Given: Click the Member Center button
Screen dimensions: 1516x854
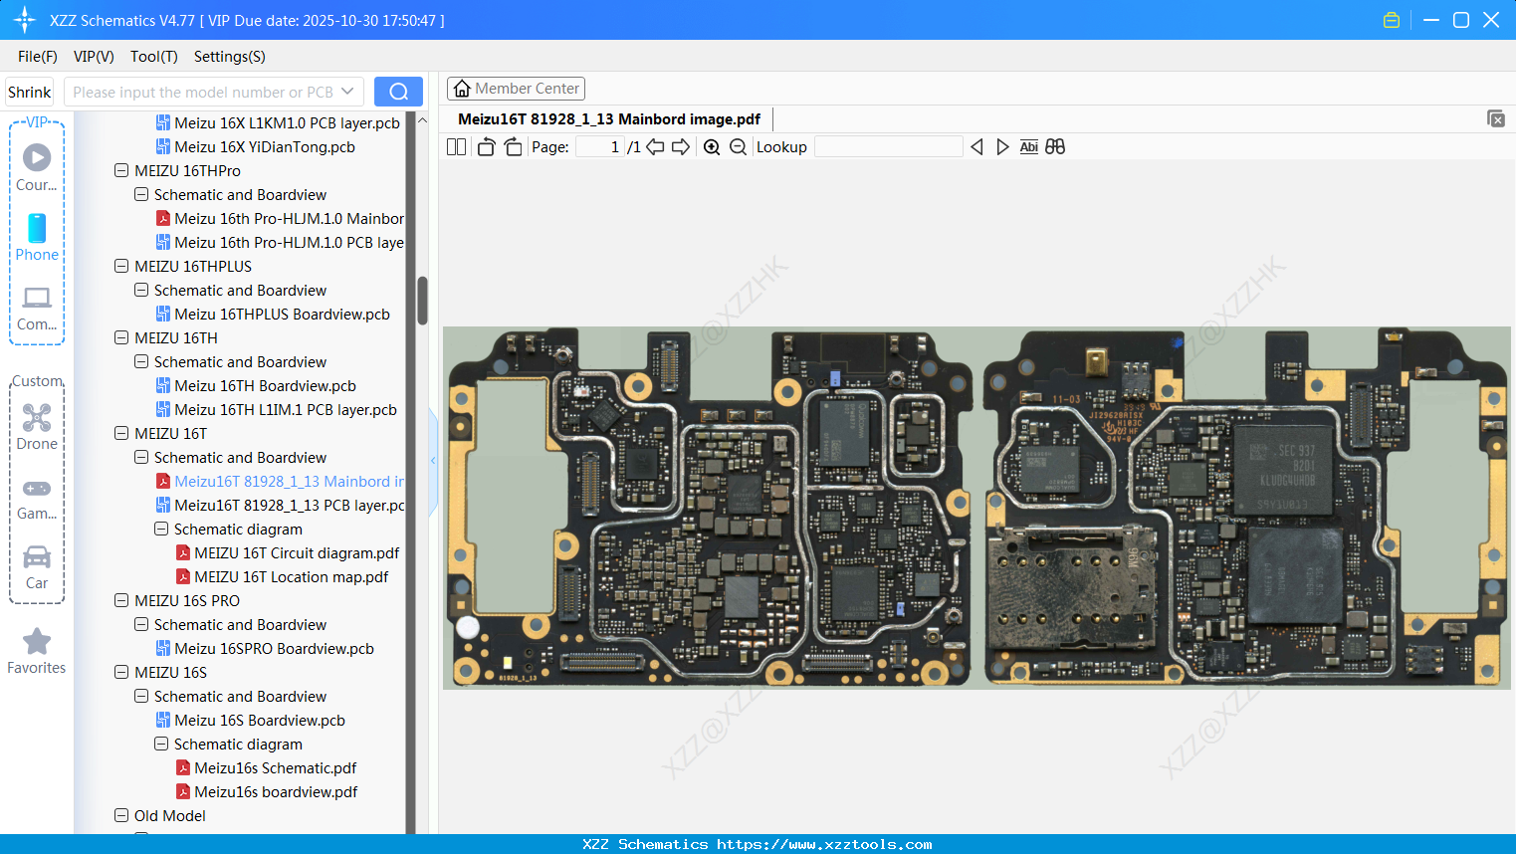Looking at the screenshot, I should click(x=516, y=89).
